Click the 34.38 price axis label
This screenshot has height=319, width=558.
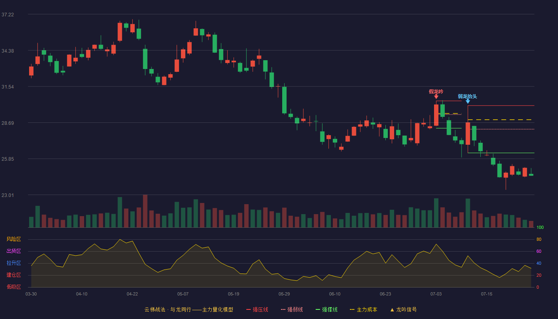[x=8, y=51]
